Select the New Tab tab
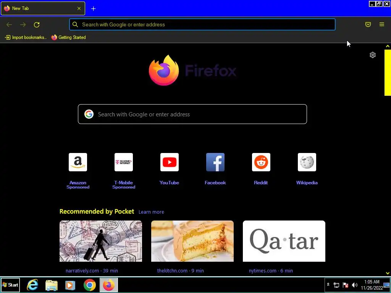The width and height of the screenshot is (391, 293). [43, 8]
